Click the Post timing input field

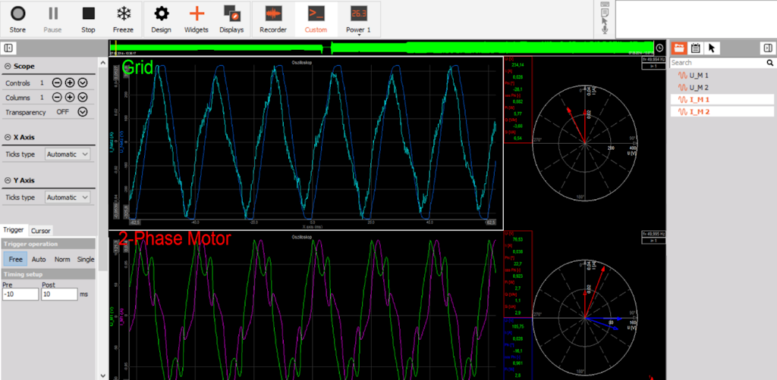click(59, 294)
